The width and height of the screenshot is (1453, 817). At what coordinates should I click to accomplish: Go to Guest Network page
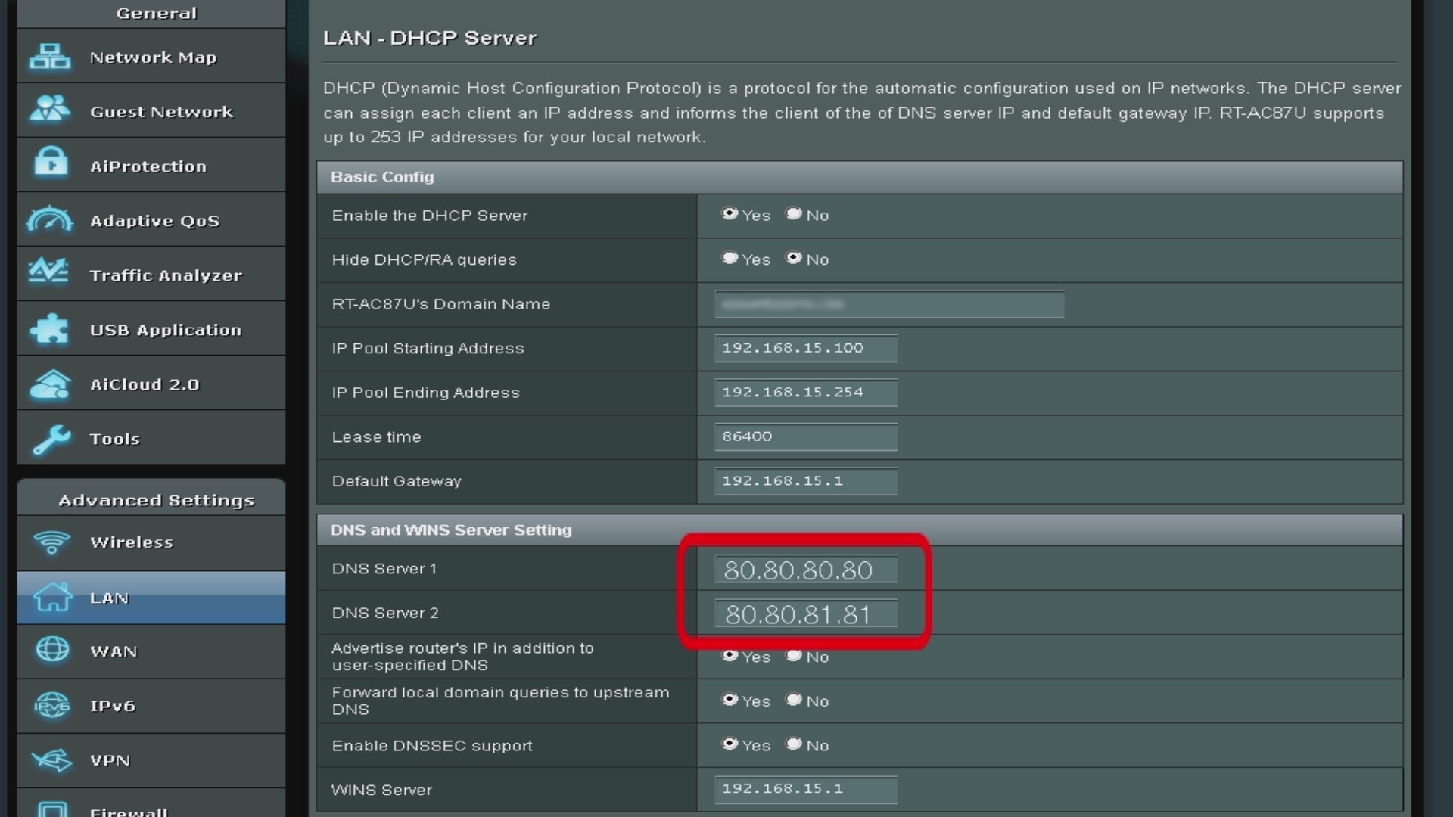tap(151, 110)
